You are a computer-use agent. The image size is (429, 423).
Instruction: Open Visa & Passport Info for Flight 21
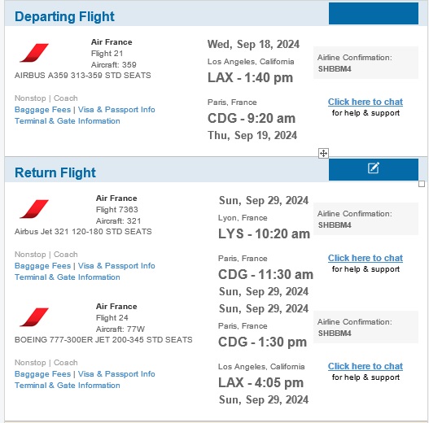tap(116, 110)
